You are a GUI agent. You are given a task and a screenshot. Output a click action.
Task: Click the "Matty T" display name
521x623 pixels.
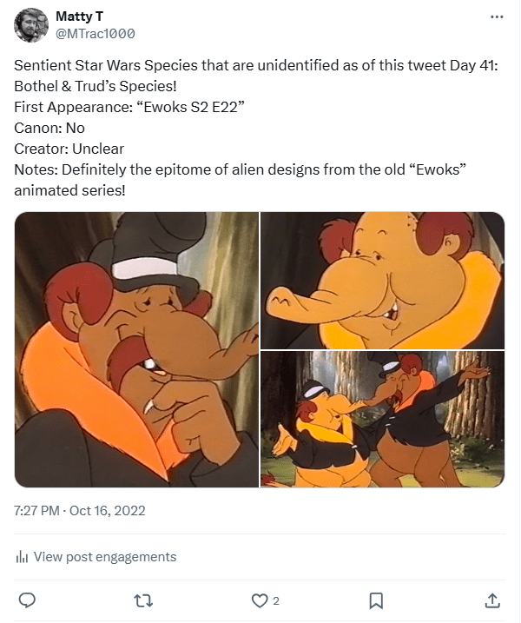click(79, 17)
